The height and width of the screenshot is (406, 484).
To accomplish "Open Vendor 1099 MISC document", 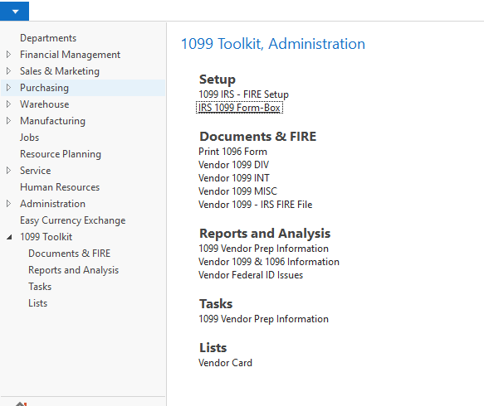I will pos(237,191).
